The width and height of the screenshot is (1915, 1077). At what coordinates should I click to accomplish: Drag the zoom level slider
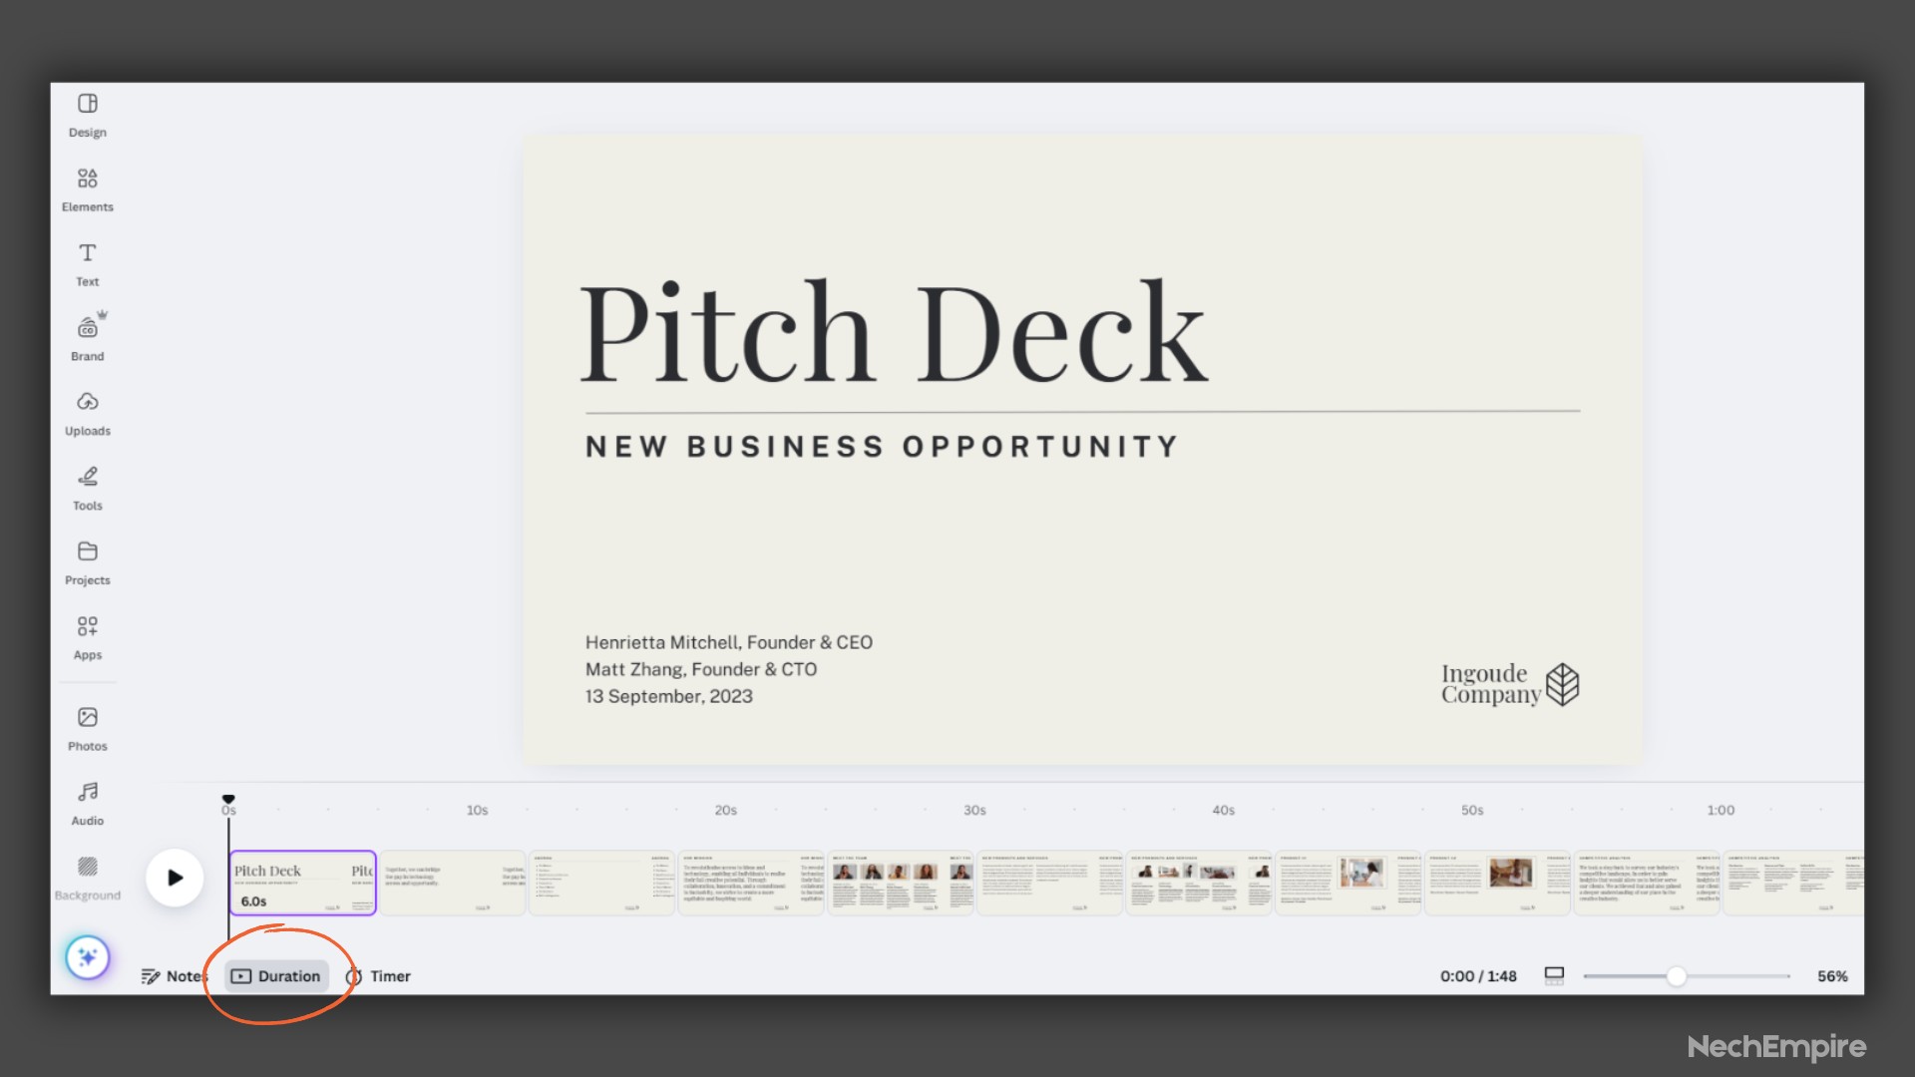[1675, 975]
